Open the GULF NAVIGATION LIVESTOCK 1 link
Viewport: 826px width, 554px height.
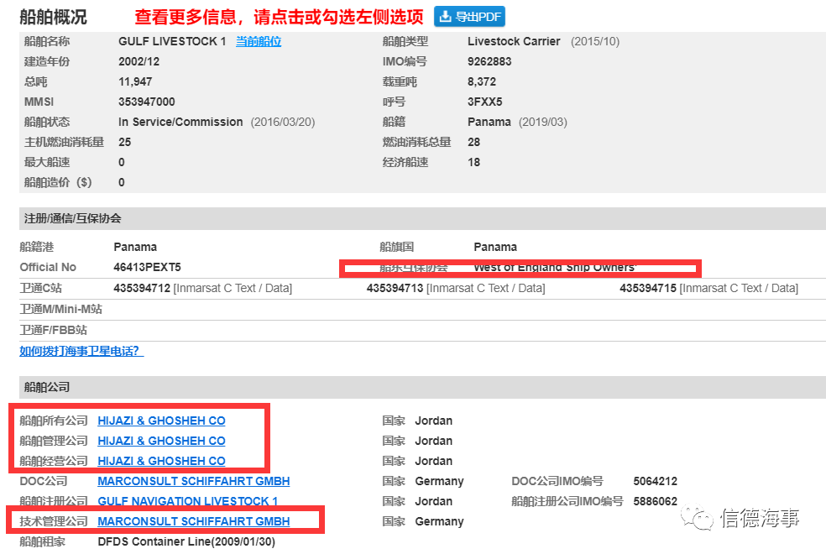(x=187, y=501)
